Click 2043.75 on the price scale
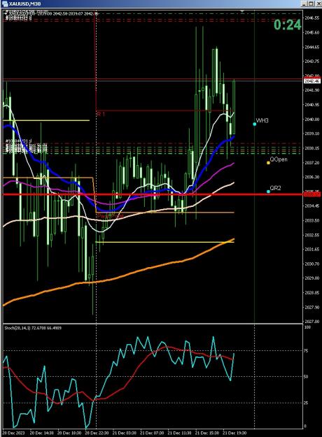 click(312, 62)
